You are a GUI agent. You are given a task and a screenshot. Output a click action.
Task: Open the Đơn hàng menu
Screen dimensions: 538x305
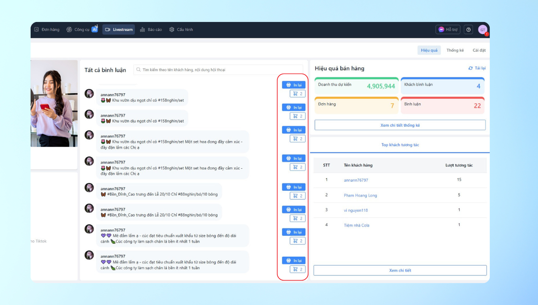[47, 30]
